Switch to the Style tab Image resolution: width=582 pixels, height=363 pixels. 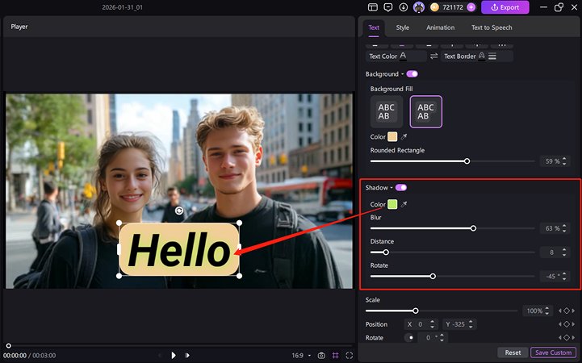(x=402, y=27)
